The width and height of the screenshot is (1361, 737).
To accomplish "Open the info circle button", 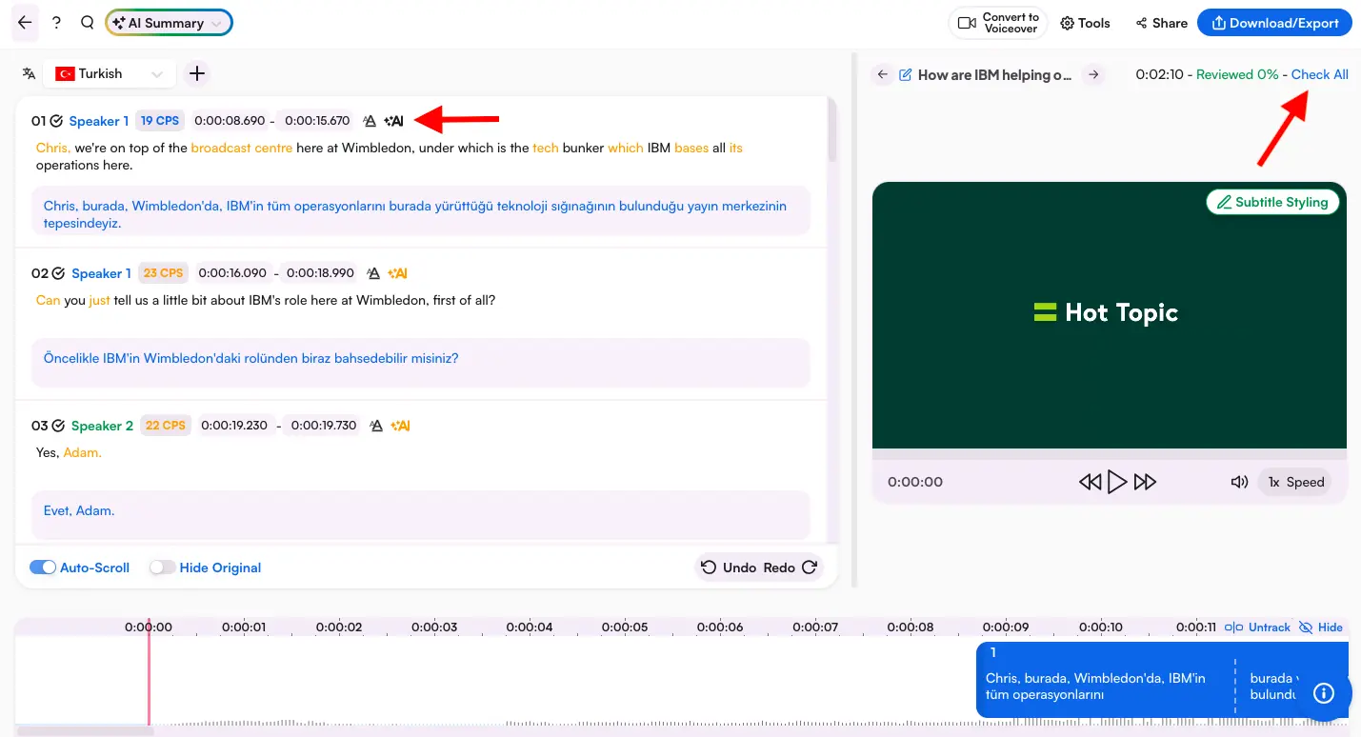I will [x=1324, y=693].
